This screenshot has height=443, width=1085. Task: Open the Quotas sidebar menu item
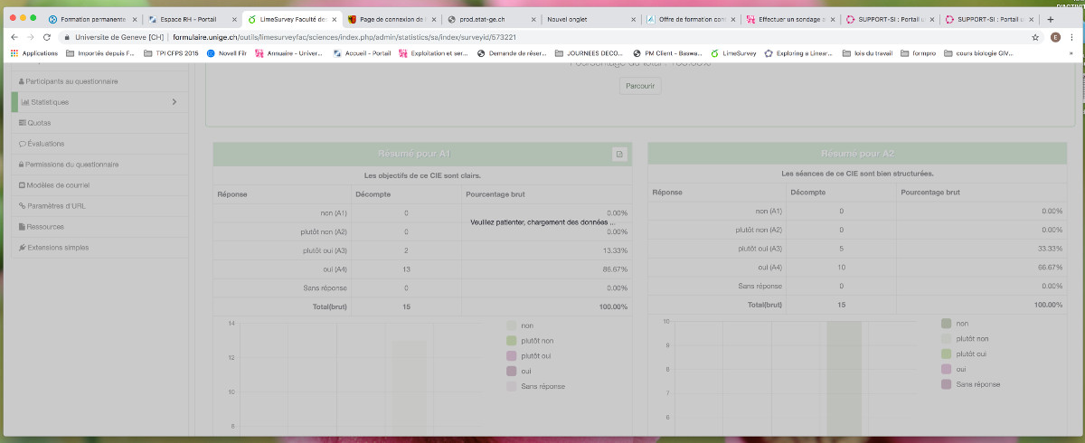point(39,123)
